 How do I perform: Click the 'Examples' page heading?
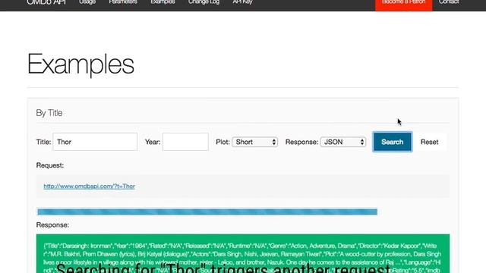point(80,64)
